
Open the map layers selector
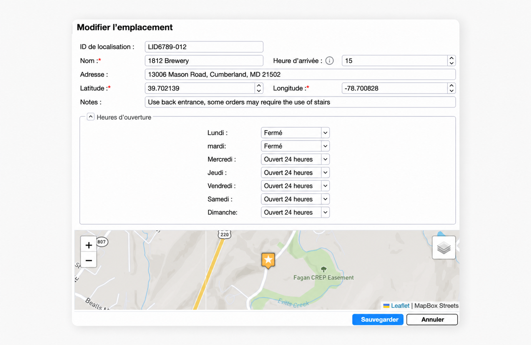tap(444, 248)
